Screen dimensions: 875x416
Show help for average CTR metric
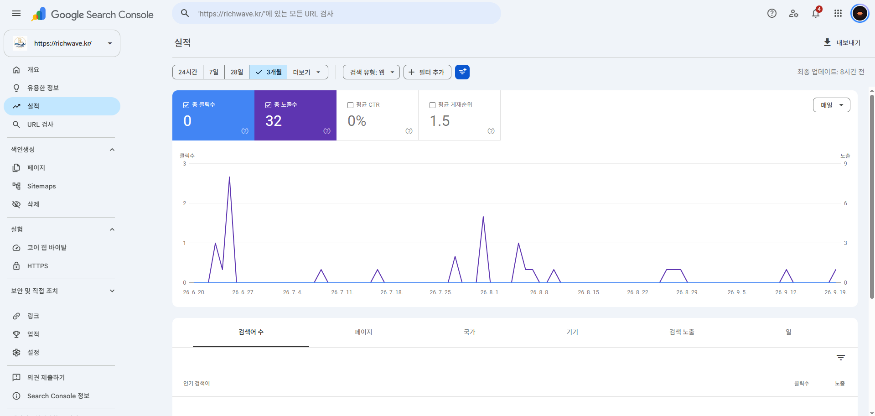(409, 131)
